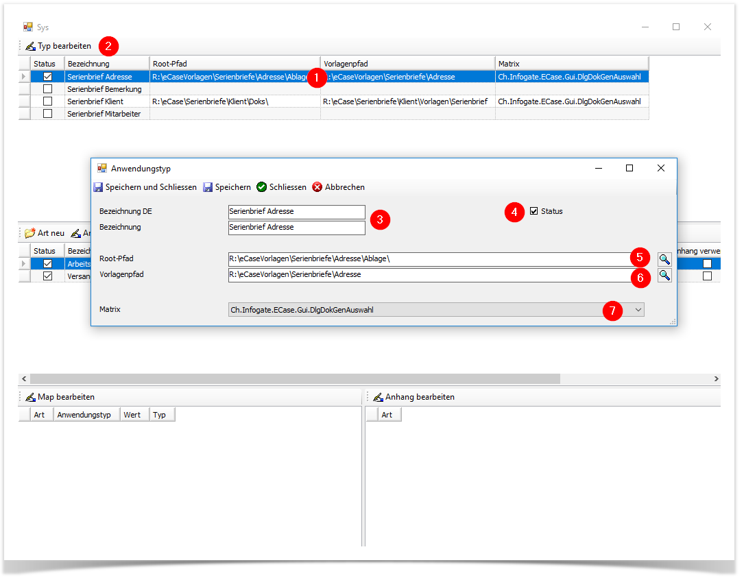
Task: Maximize the Anwendungstyp dialog
Action: point(629,168)
